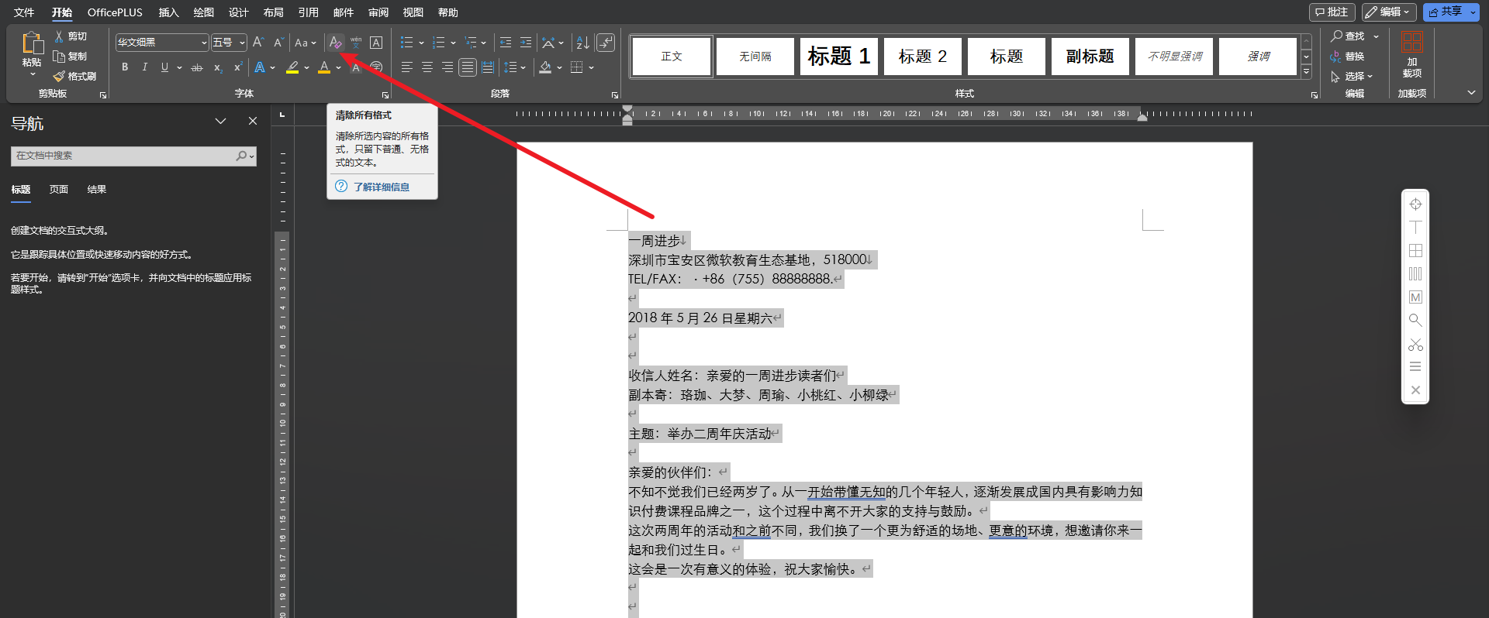This screenshot has width=1489, height=618.
Task: Toggle Bold formatting
Action: (125, 67)
